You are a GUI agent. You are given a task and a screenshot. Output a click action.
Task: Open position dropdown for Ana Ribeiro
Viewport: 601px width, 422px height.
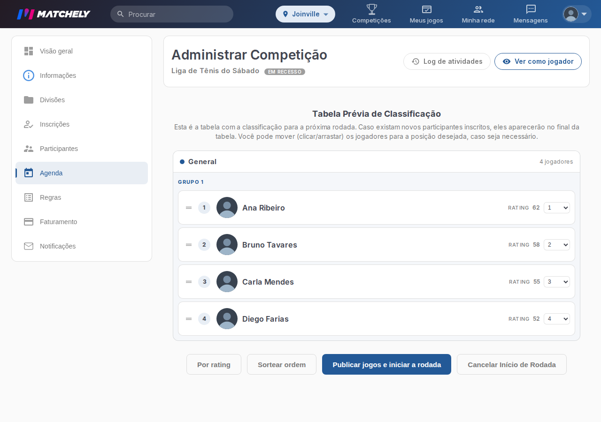[557, 208]
